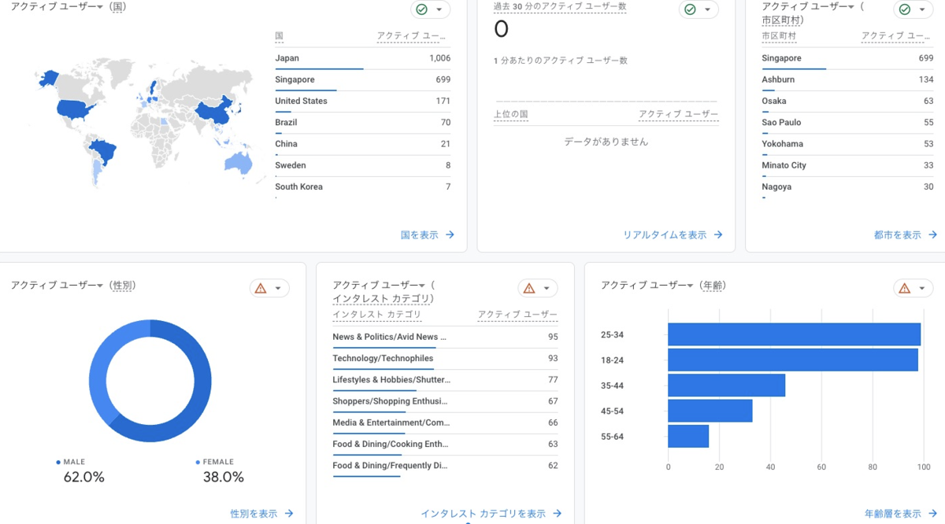Select the Food & Dining/Frequently Di row
The height and width of the screenshot is (524, 945).
(x=445, y=466)
